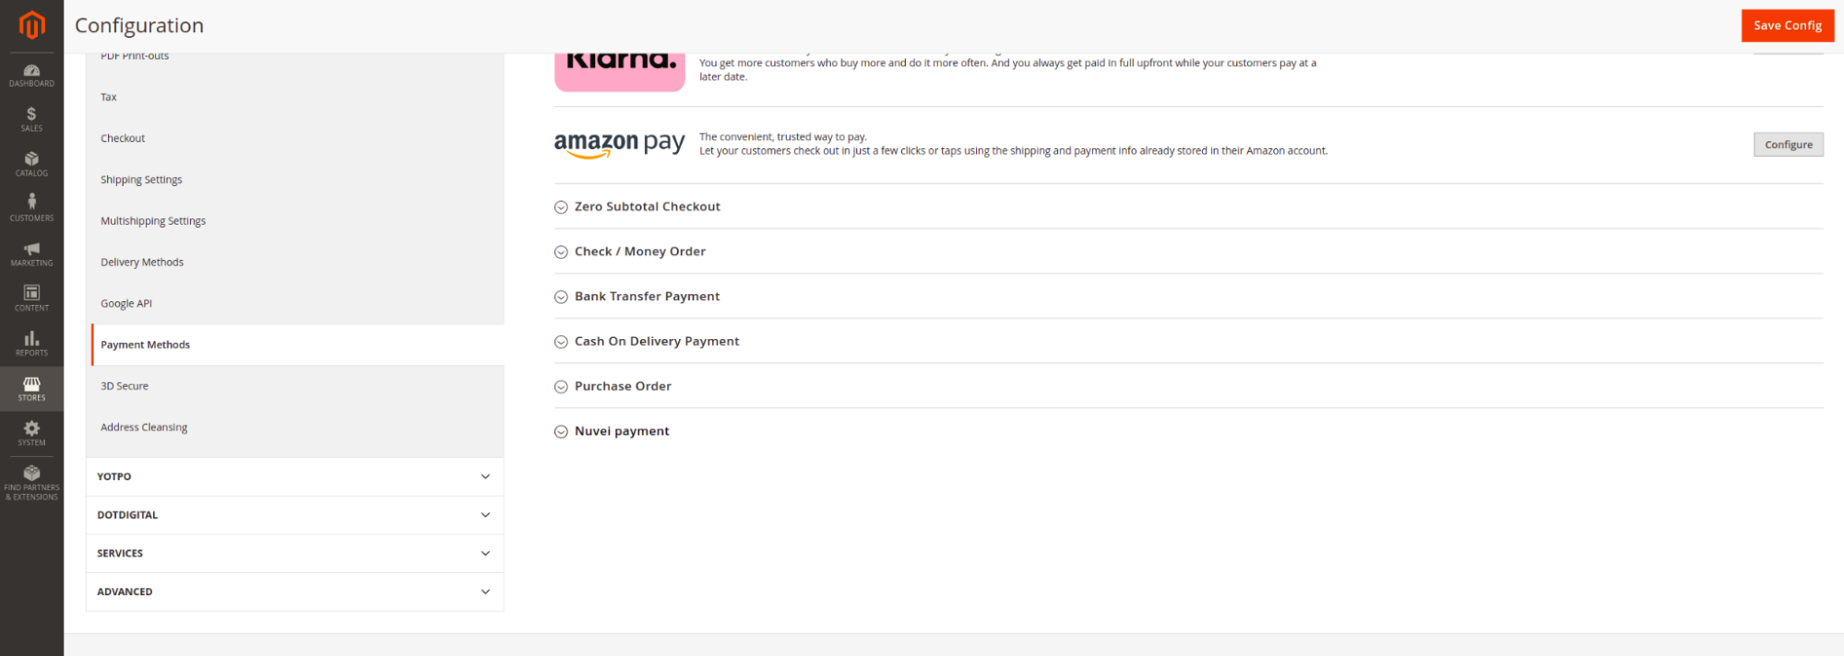Click the Magento logo icon
The image size is (1844, 656).
31,25
